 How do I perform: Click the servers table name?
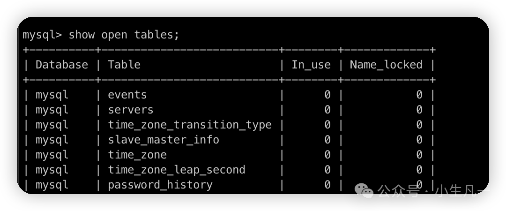click(130, 110)
